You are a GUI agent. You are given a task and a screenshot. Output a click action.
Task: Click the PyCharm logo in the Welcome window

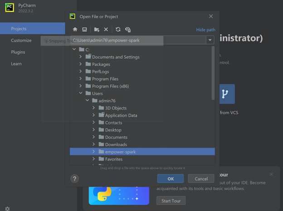click(x=10, y=8)
